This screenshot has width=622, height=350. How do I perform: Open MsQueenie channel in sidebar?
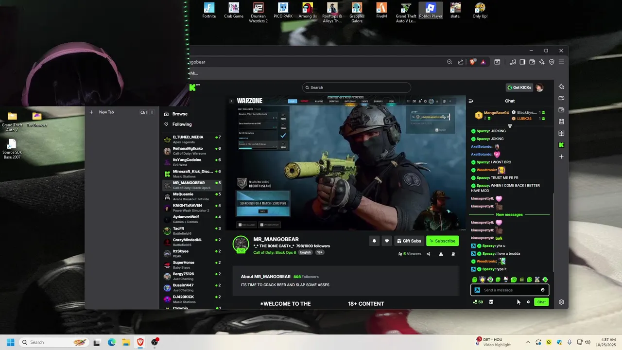click(x=192, y=196)
